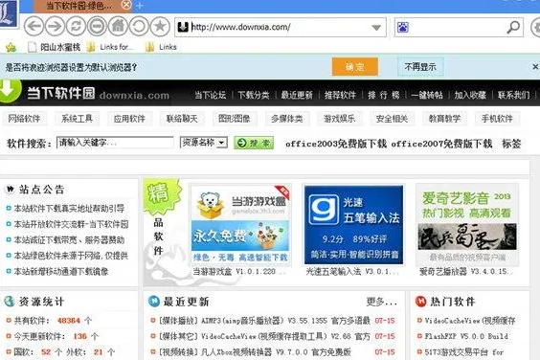540x360 pixels.
Task: Click the green 搜索 button
Action: pyautogui.click(x=254, y=143)
